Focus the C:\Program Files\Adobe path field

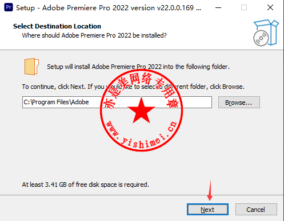coord(117,102)
